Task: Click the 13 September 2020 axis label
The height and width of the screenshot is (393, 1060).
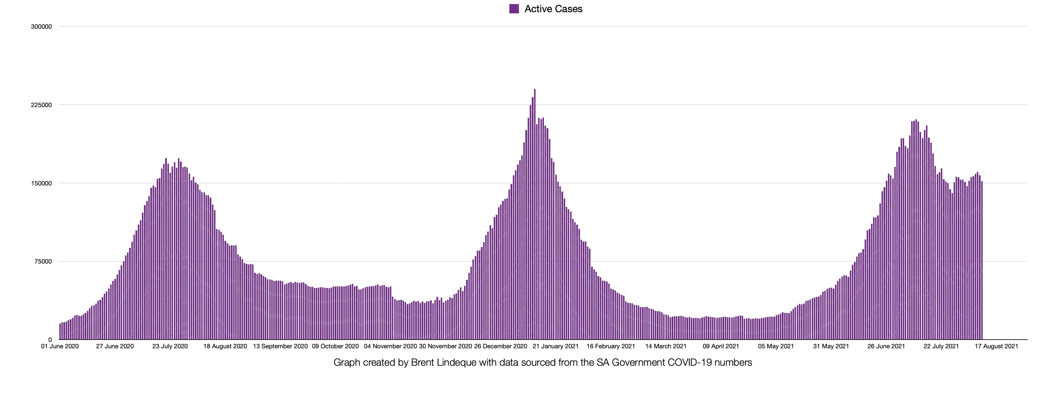Action: (x=280, y=346)
